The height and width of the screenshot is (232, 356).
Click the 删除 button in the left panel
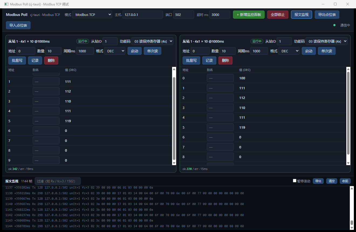tap(51, 60)
